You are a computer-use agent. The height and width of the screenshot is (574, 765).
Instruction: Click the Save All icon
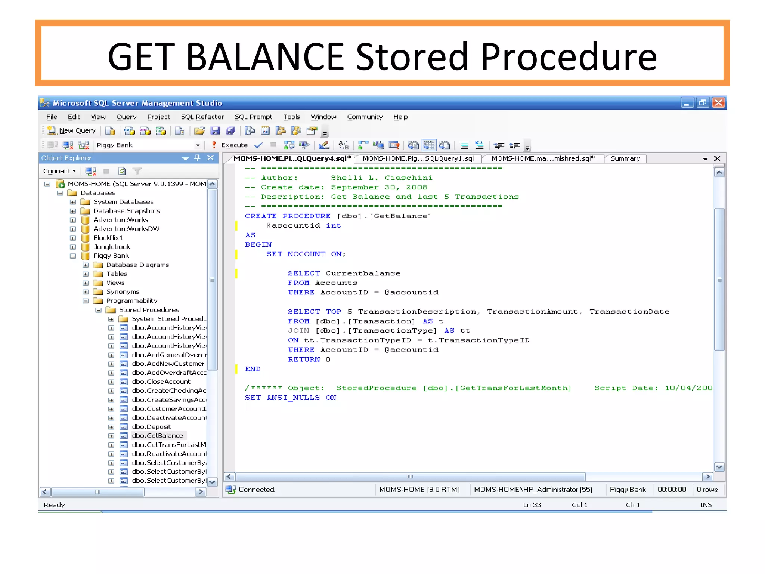coord(230,130)
